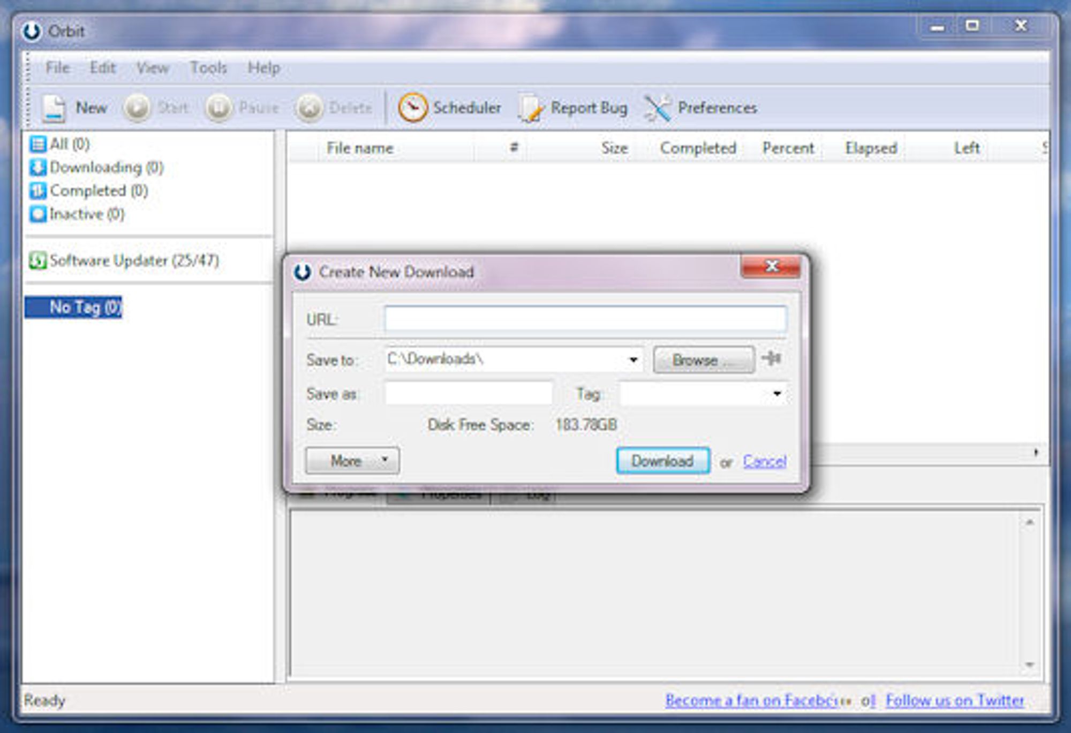
Task: Click the horizontal scrollbar right arrow
Action: [1036, 453]
